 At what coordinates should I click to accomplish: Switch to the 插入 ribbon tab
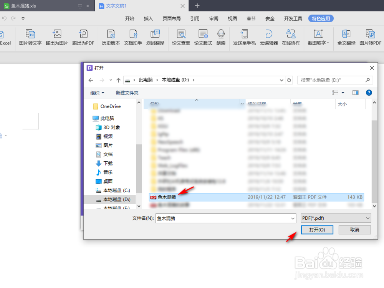coord(148,18)
